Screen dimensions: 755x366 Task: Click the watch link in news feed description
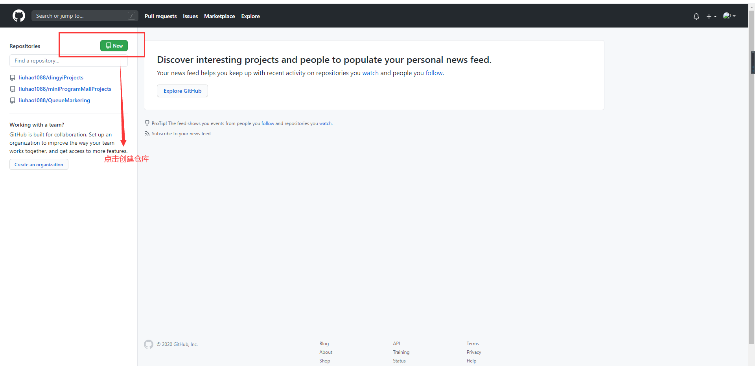[370, 73]
